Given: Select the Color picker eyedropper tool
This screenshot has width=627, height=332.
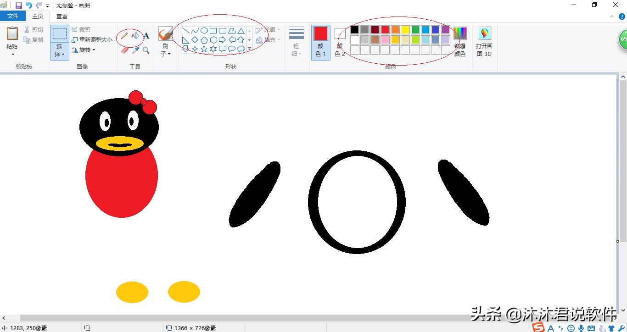Looking at the screenshot, I should click(x=135, y=50).
